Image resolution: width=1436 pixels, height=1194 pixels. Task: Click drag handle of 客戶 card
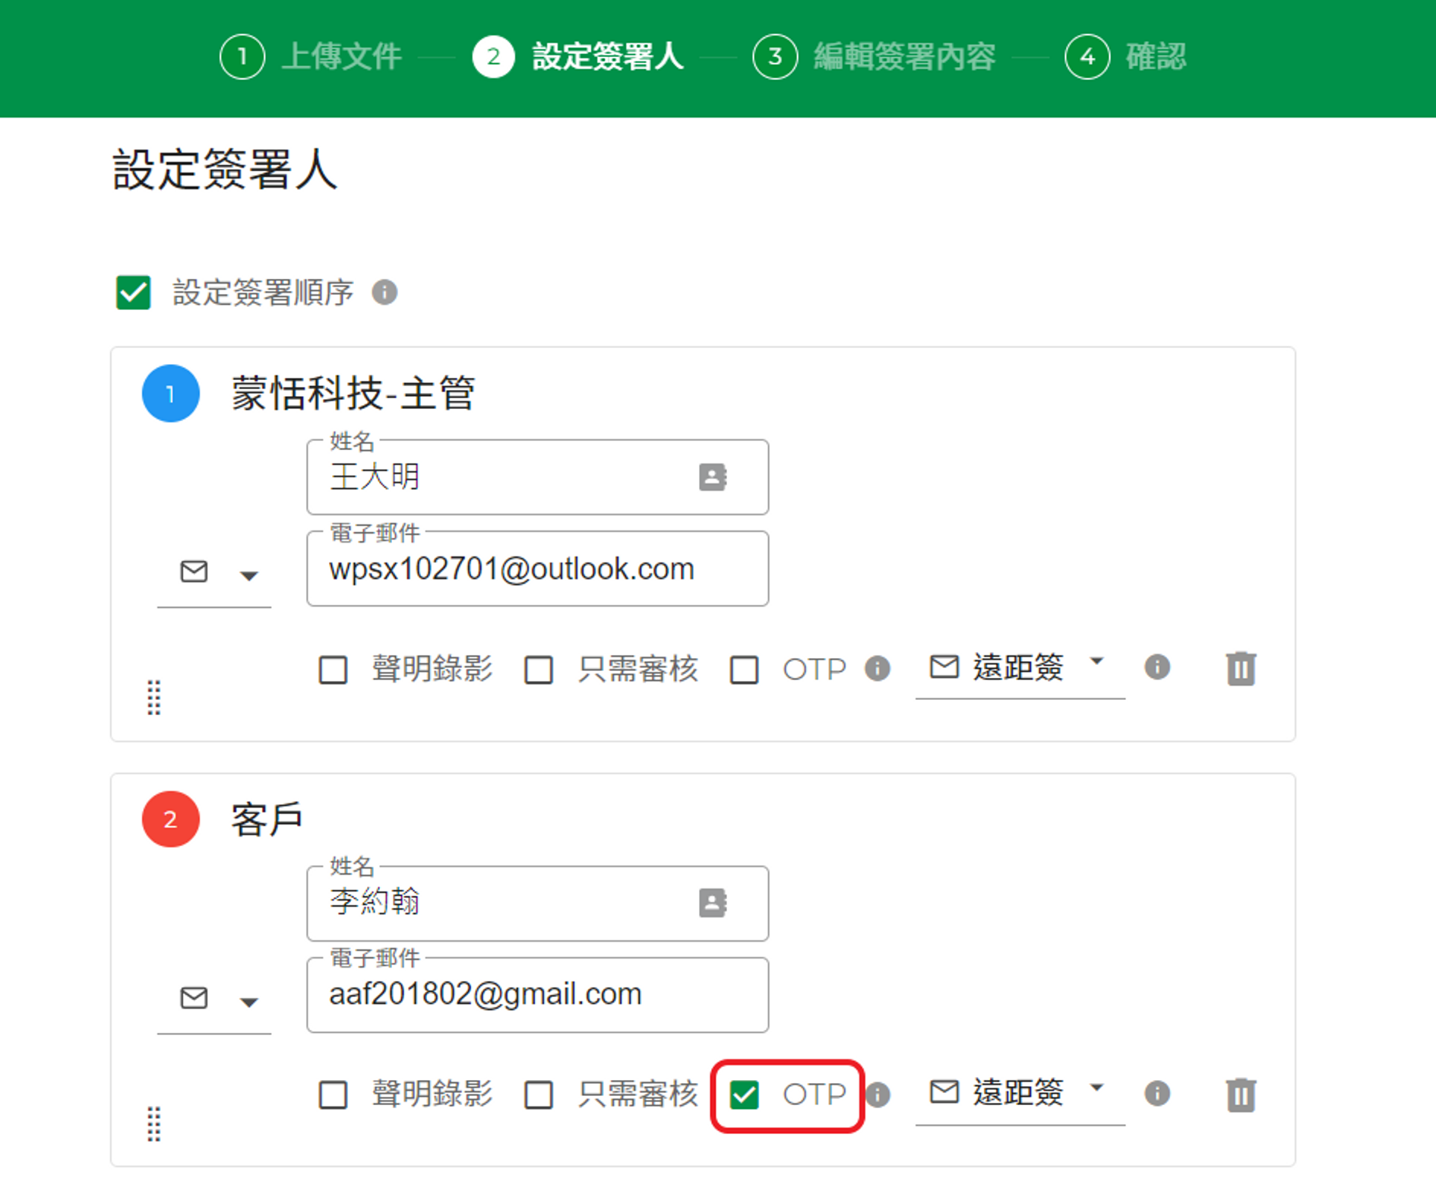(x=154, y=1124)
